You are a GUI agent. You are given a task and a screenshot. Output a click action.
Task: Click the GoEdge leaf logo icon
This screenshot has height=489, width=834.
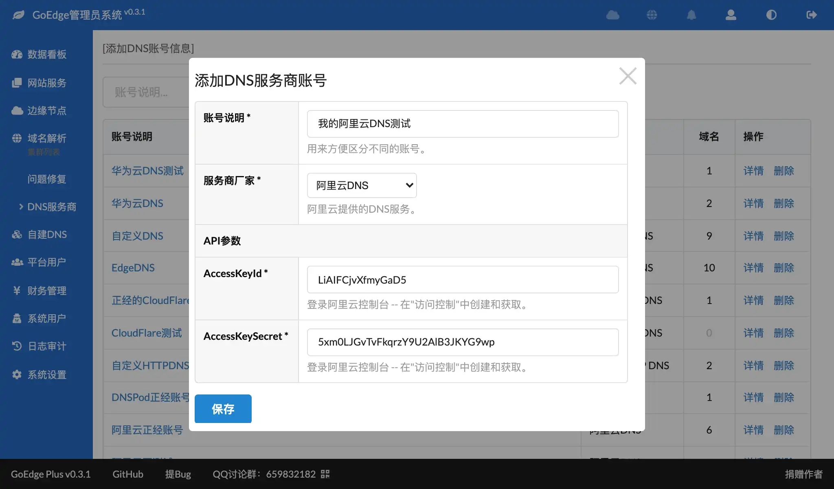point(18,15)
